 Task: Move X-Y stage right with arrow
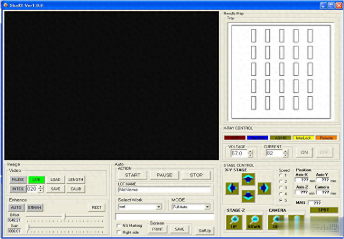(x=264, y=188)
